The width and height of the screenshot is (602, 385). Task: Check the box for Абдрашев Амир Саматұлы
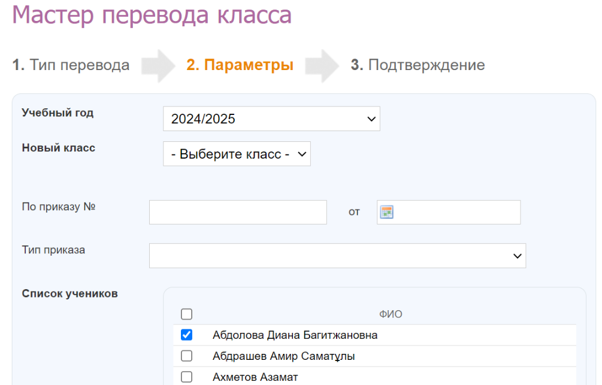186,356
